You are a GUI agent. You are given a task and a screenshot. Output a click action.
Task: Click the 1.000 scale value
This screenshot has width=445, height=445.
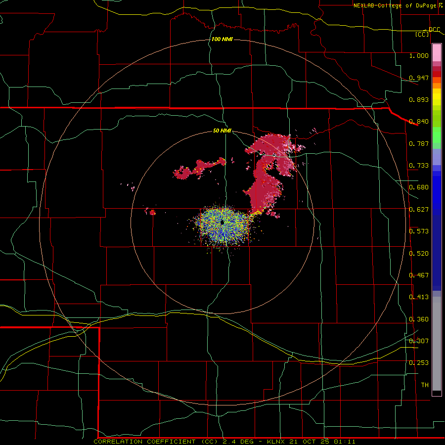coord(419,55)
